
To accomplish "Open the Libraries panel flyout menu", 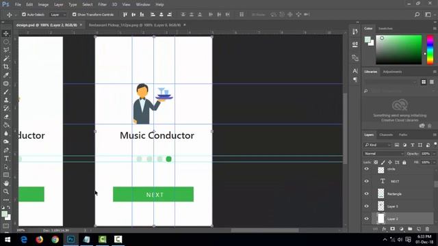I will (x=435, y=72).
